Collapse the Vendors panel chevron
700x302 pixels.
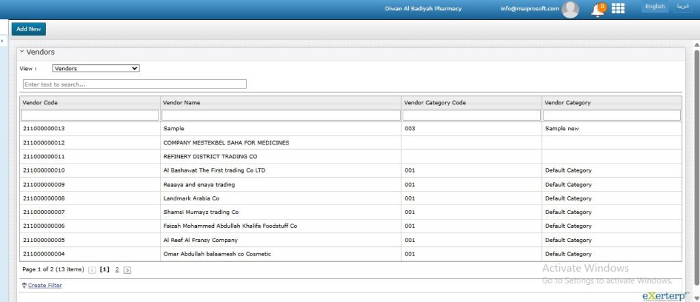[x=21, y=51]
